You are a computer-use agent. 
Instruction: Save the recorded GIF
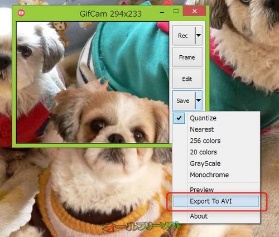click(184, 100)
